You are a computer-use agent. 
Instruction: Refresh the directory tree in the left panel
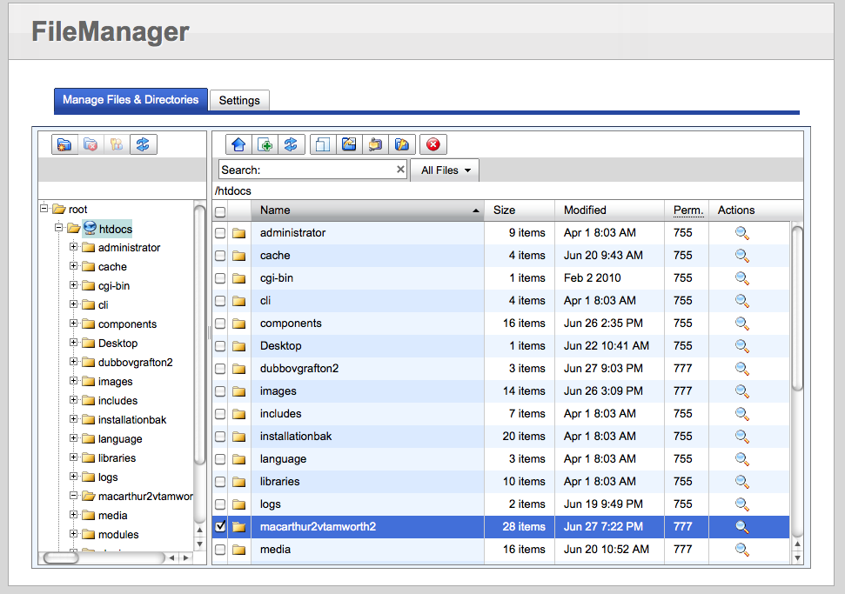[x=143, y=144]
